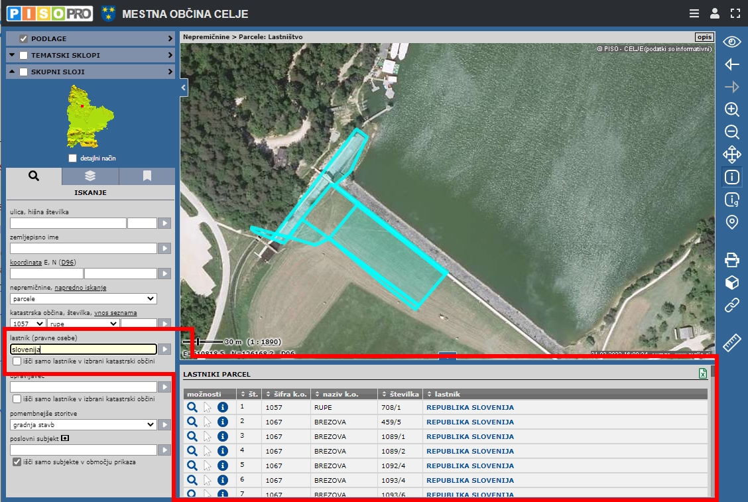
Task: Toggle fullscreen mode in header
Action: (x=734, y=13)
